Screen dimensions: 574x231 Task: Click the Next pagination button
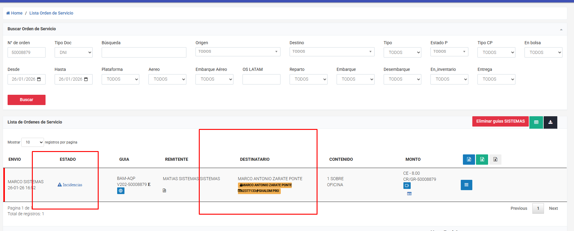(553, 208)
